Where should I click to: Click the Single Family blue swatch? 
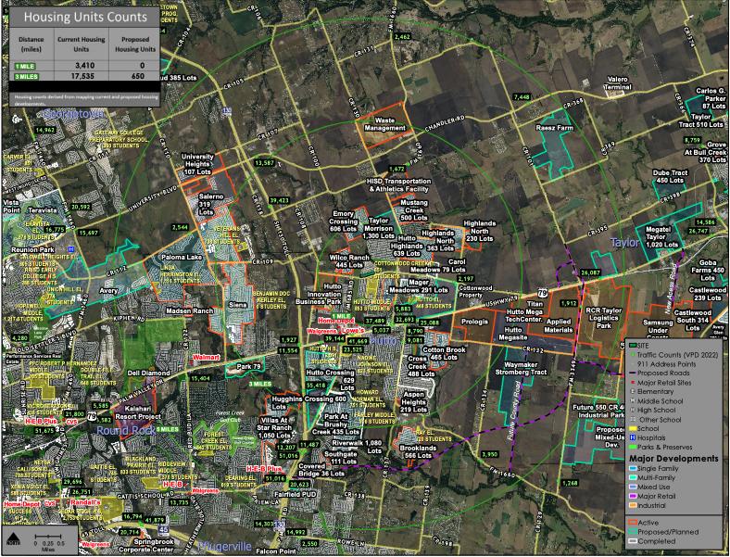click(x=633, y=469)
